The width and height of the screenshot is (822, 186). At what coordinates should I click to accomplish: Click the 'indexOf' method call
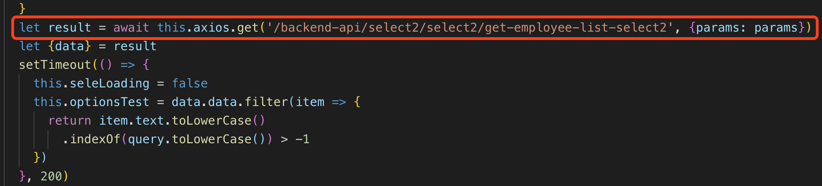[x=95, y=139]
